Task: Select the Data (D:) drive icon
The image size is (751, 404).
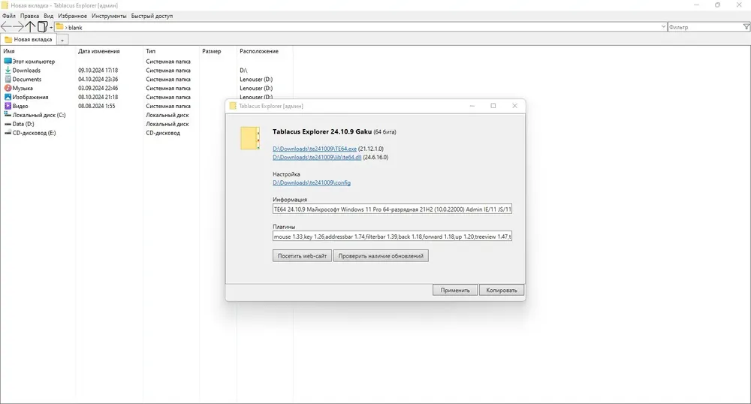Action: coord(8,124)
